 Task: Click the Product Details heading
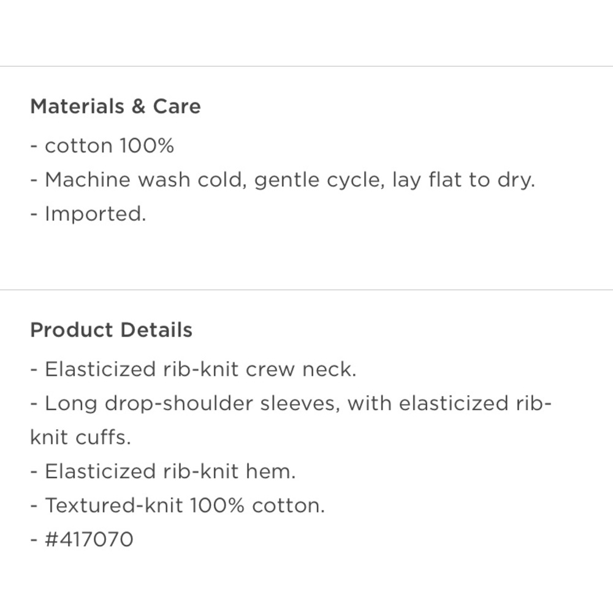pos(111,330)
